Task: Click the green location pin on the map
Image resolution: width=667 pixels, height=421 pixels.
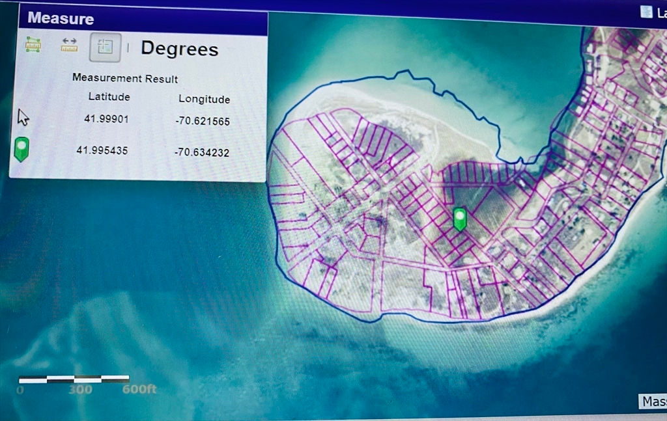Action: pos(459,219)
